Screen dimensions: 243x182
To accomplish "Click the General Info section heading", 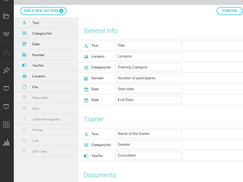I will [101, 31].
